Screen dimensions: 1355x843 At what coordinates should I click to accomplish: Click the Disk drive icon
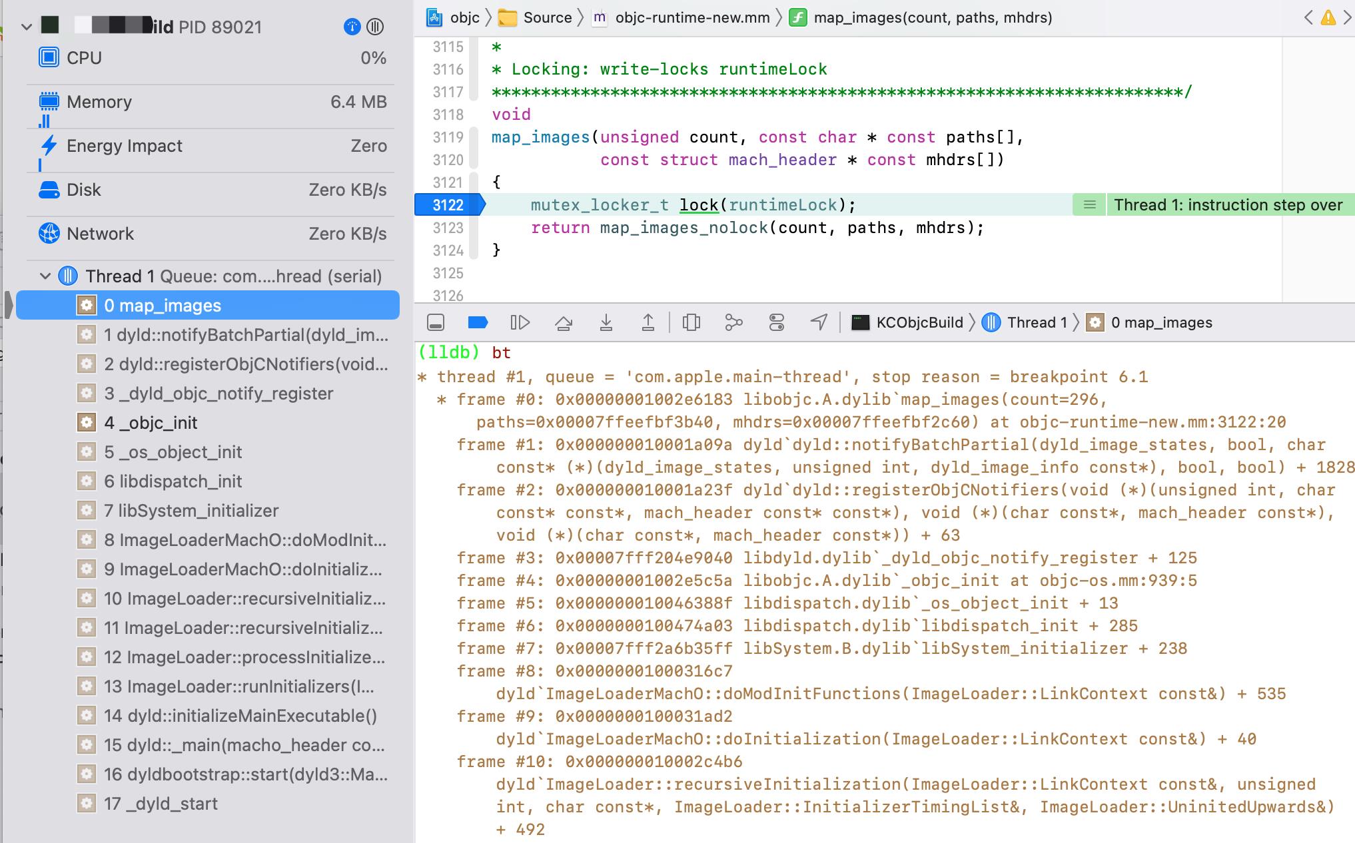(49, 190)
